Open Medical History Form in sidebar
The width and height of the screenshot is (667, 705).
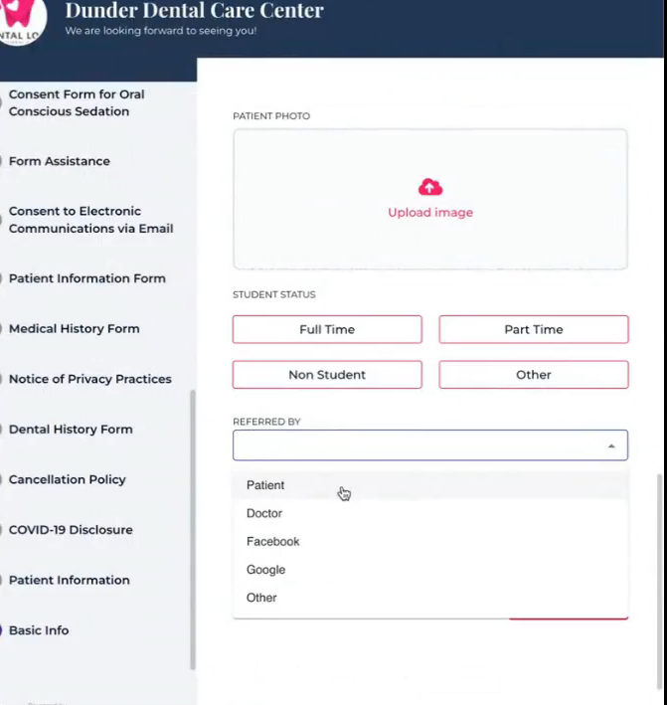[74, 329]
